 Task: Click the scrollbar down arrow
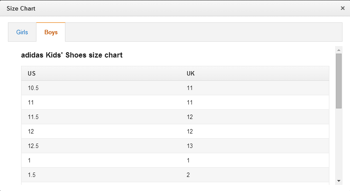(x=339, y=181)
